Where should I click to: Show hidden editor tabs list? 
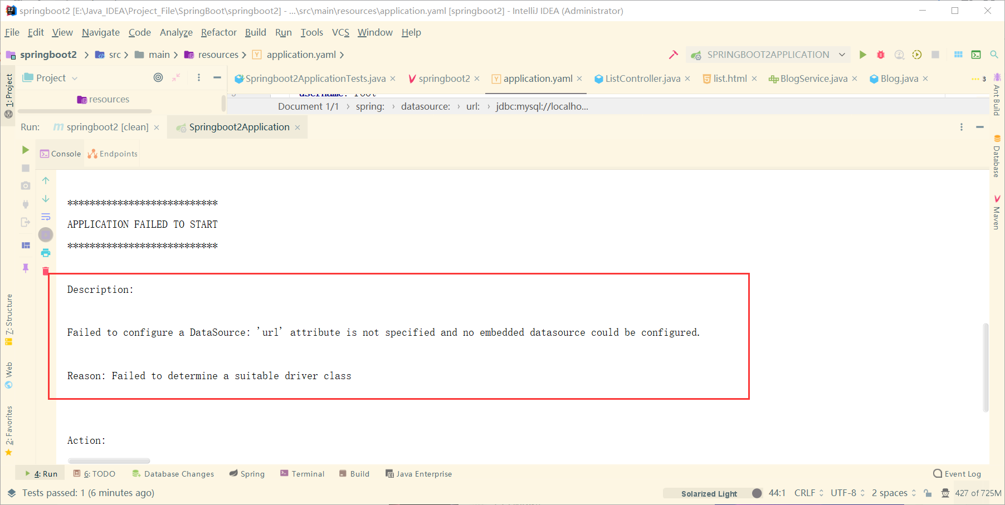pyautogui.click(x=979, y=79)
